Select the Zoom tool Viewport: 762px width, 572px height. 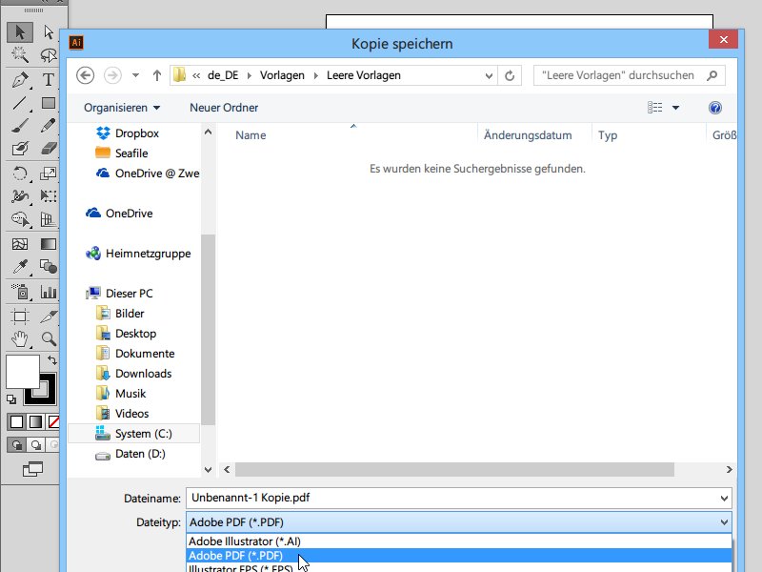(x=48, y=339)
